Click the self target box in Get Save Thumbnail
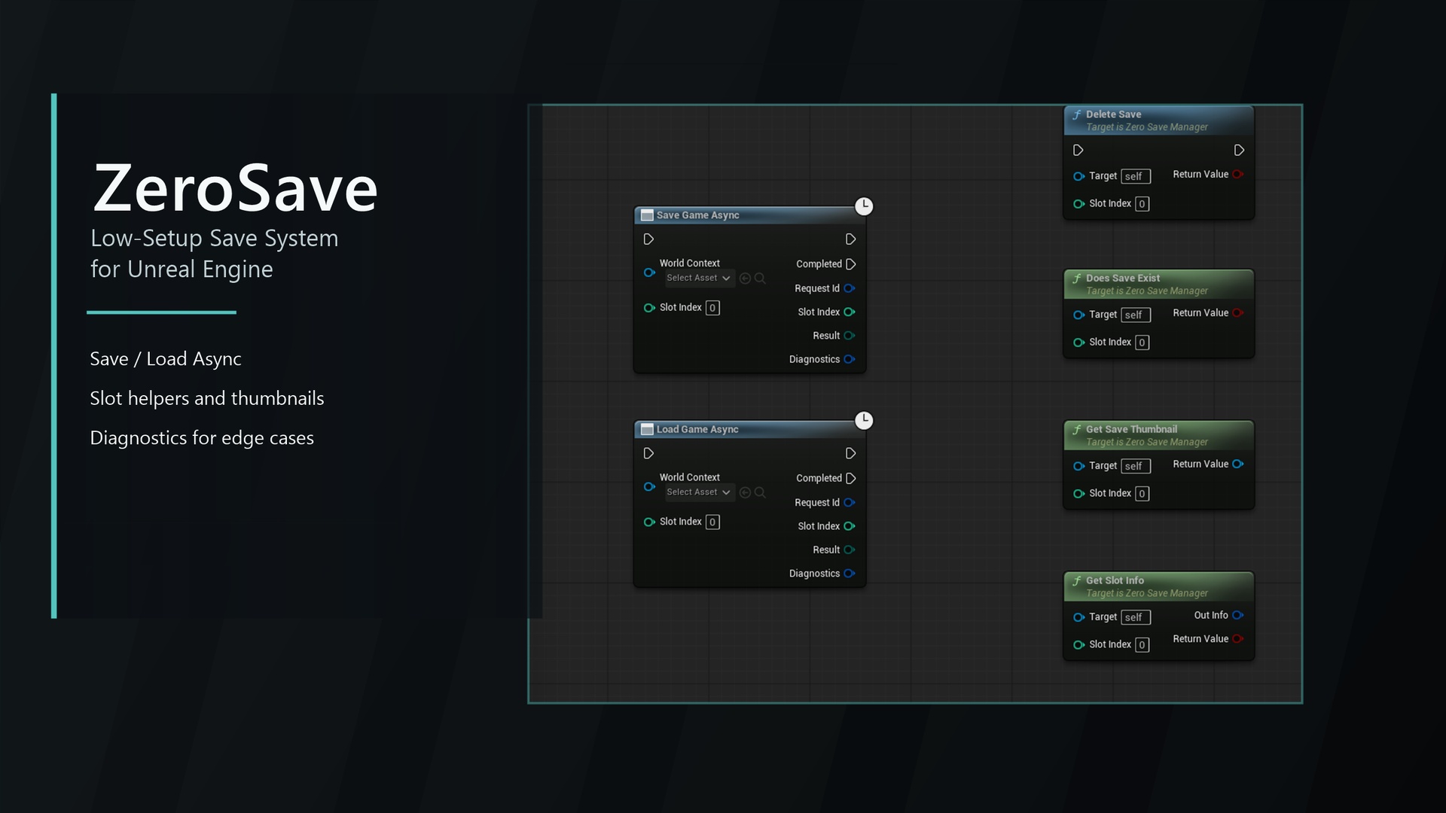Viewport: 1446px width, 813px height. coord(1136,466)
